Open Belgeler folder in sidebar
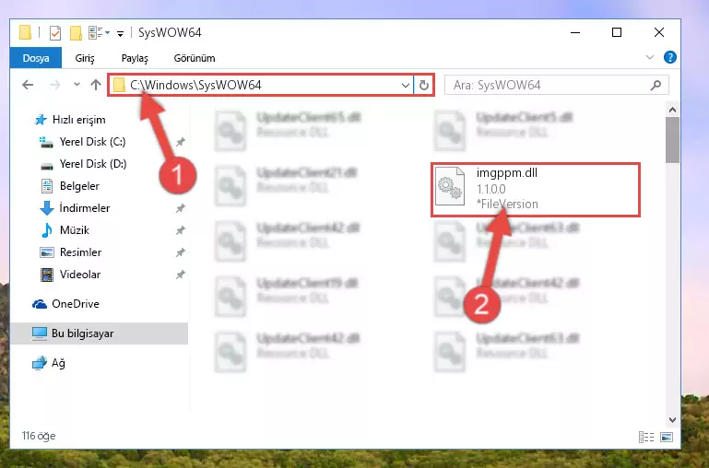The image size is (709, 468). pyautogui.click(x=79, y=186)
